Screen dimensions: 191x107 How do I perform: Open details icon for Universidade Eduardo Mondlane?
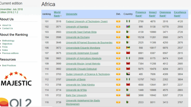pos(118,48)
